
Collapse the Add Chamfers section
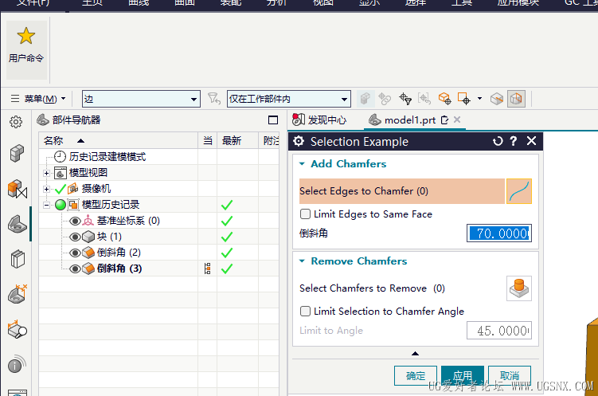[x=302, y=164]
